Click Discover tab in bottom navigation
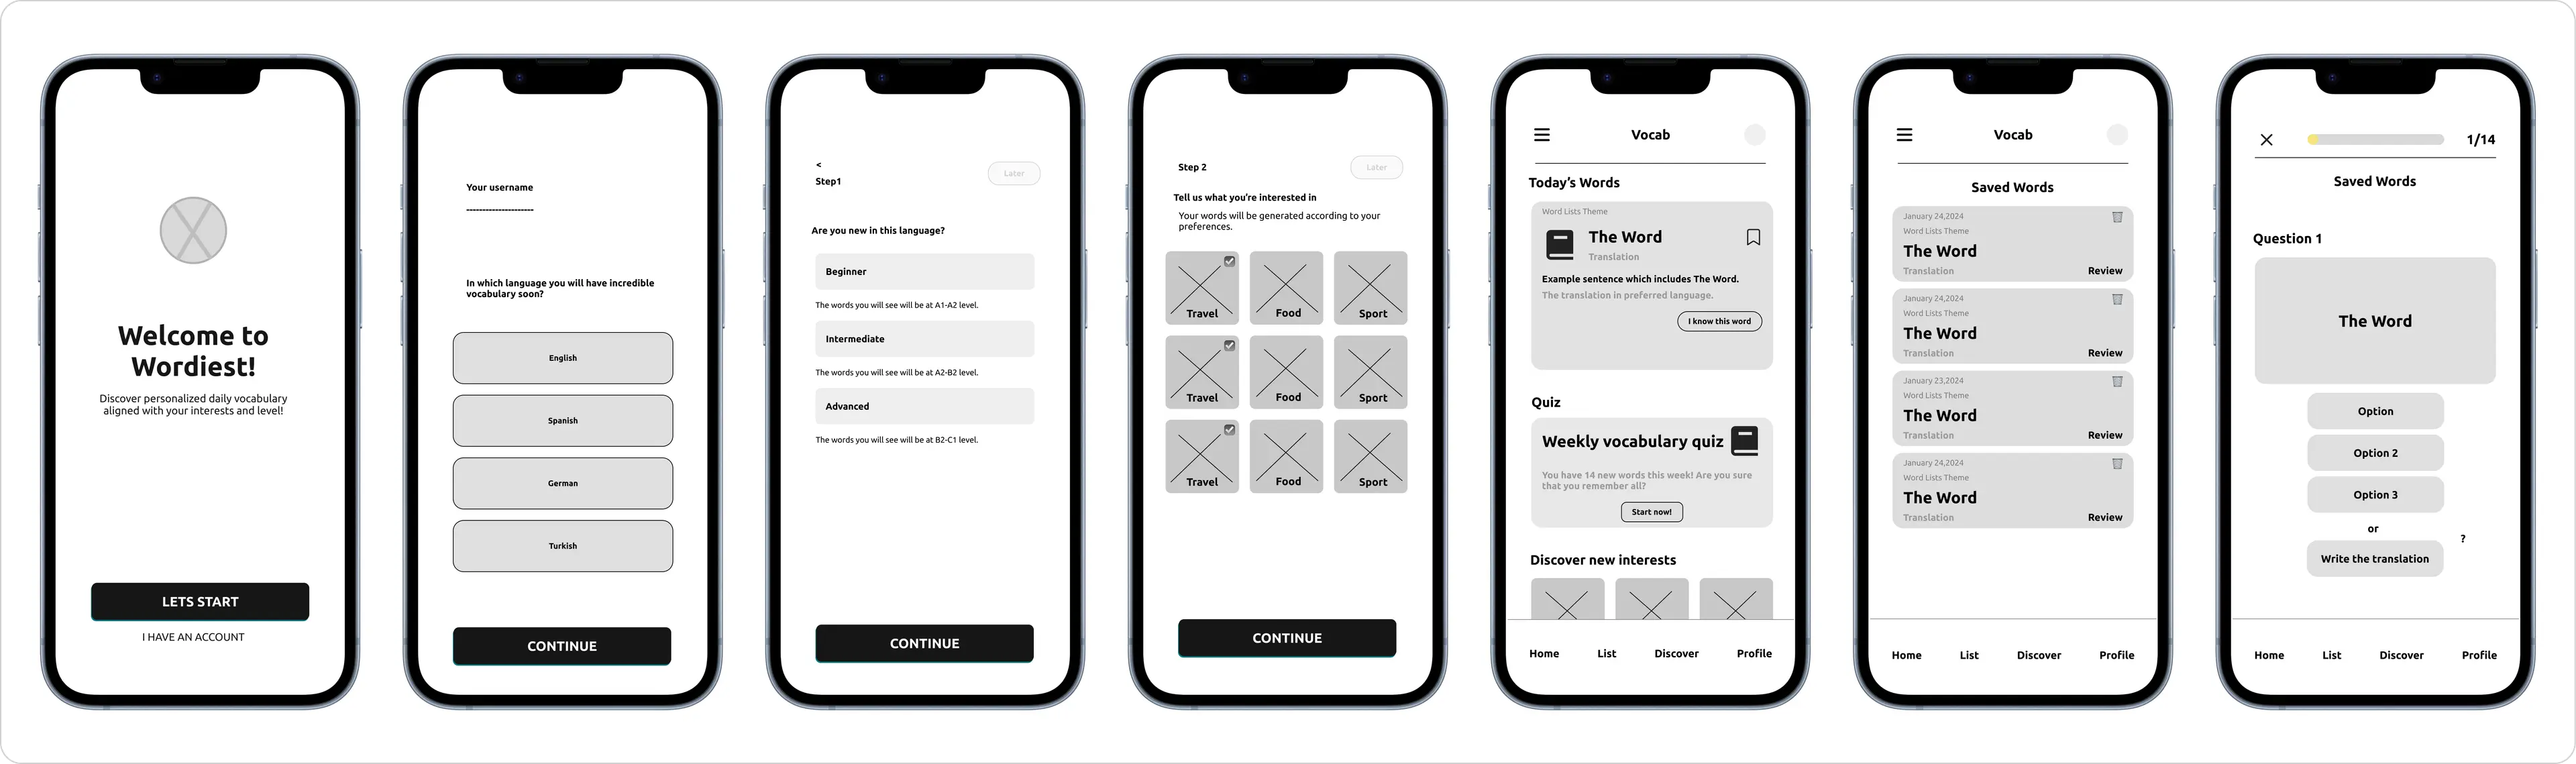This screenshot has height=764, width=2576. (1676, 652)
